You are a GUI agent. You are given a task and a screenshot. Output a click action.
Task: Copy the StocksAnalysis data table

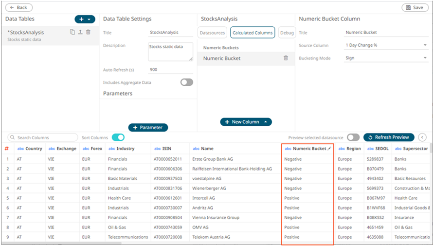click(72, 32)
